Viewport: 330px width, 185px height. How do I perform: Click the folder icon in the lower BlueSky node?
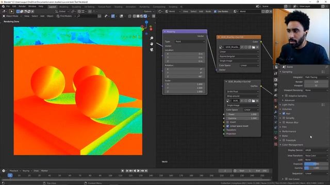click(x=253, y=101)
